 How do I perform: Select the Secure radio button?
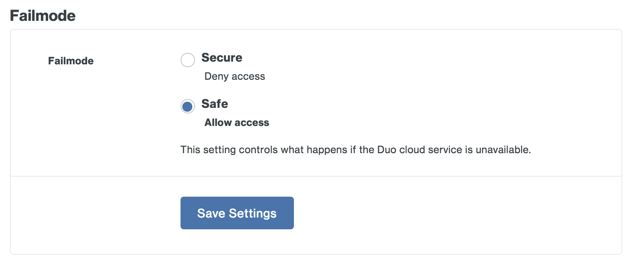[x=188, y=60]
